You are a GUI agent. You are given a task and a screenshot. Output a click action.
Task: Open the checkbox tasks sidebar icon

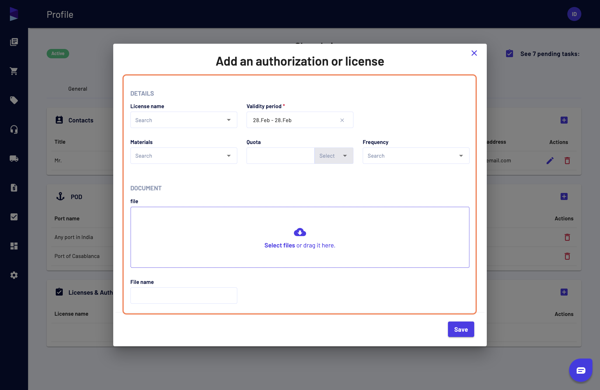[14, 217]
